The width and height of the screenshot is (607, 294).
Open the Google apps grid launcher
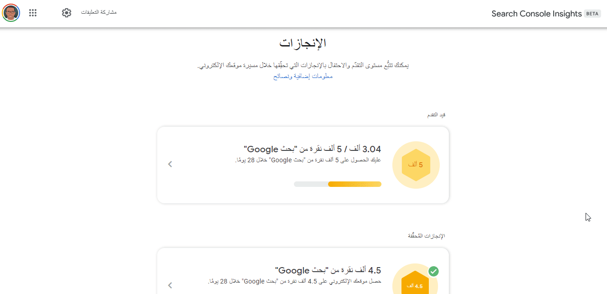(33, 13)
